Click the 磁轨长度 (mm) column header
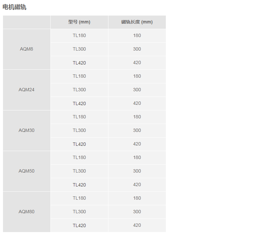 (137, 22)
